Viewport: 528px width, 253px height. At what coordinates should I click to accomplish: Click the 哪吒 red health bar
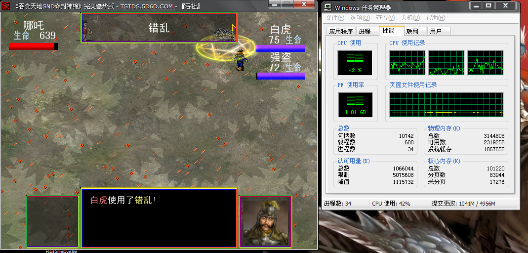pyautogui.click(x=33, y=46)
